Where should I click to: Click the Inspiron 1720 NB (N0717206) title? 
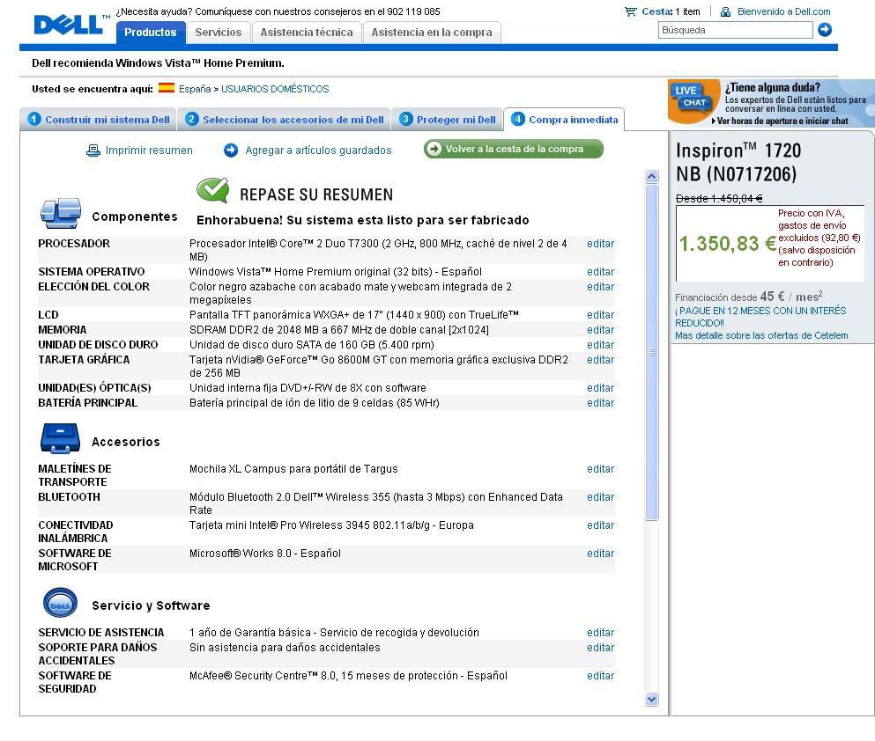pyautogui.click(x=738, y=162)
